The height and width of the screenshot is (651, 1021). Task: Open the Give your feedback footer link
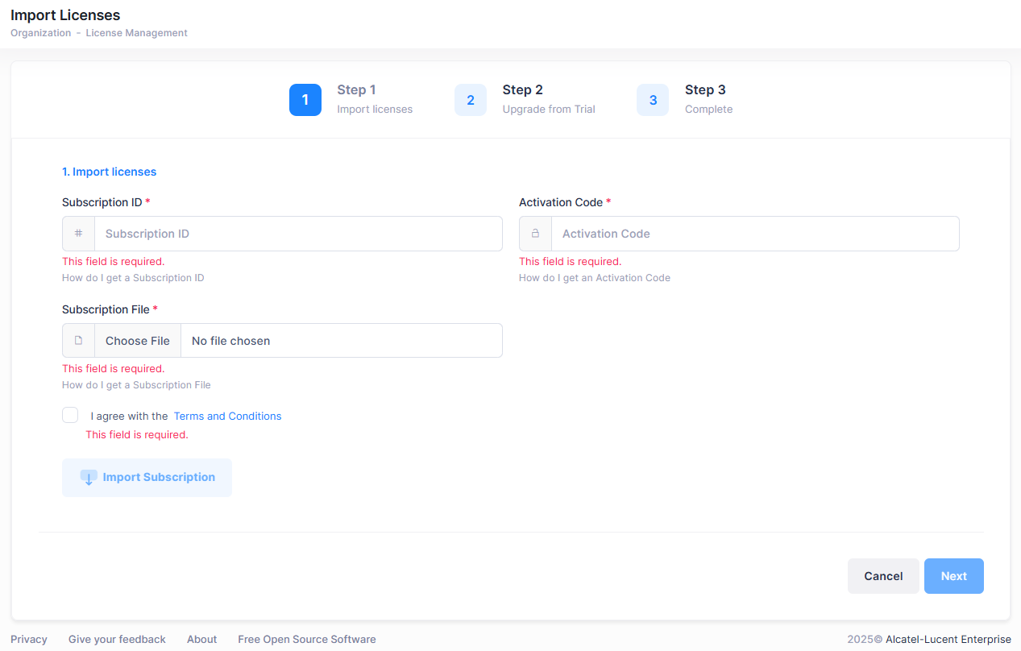click(x=117, y=639)
